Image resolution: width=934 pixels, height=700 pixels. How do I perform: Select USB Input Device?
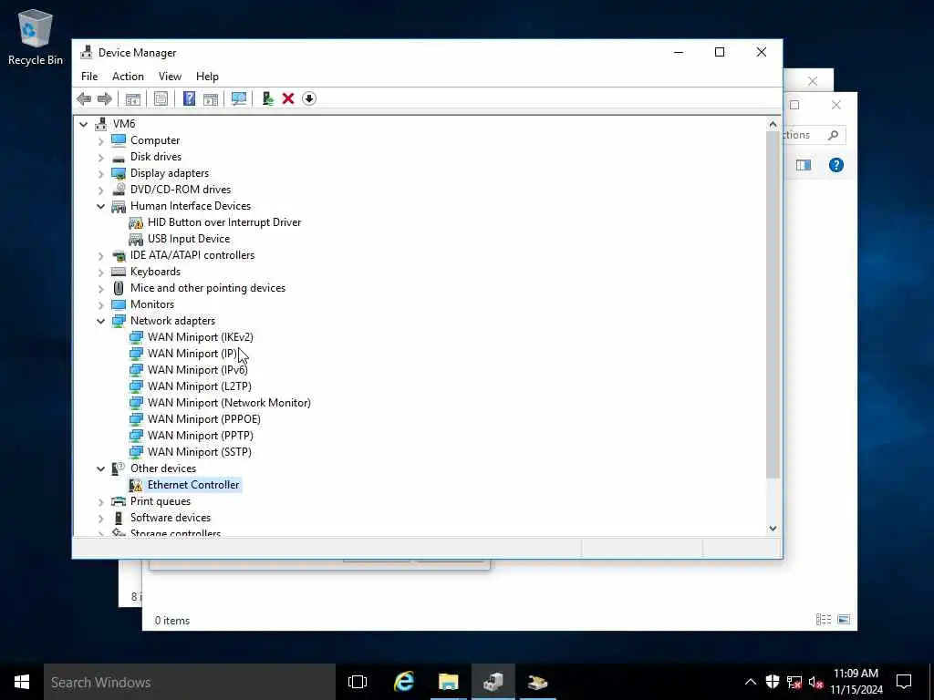(188, 239)
